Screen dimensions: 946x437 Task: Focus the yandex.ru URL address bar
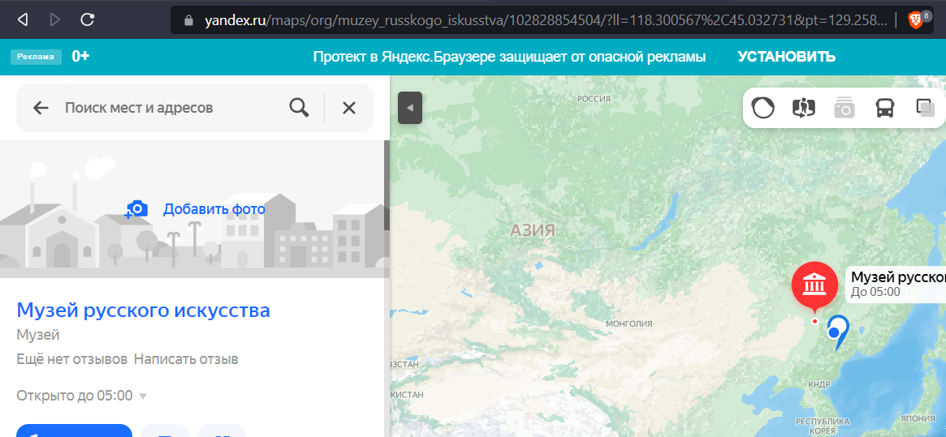(x=546, y=20)
